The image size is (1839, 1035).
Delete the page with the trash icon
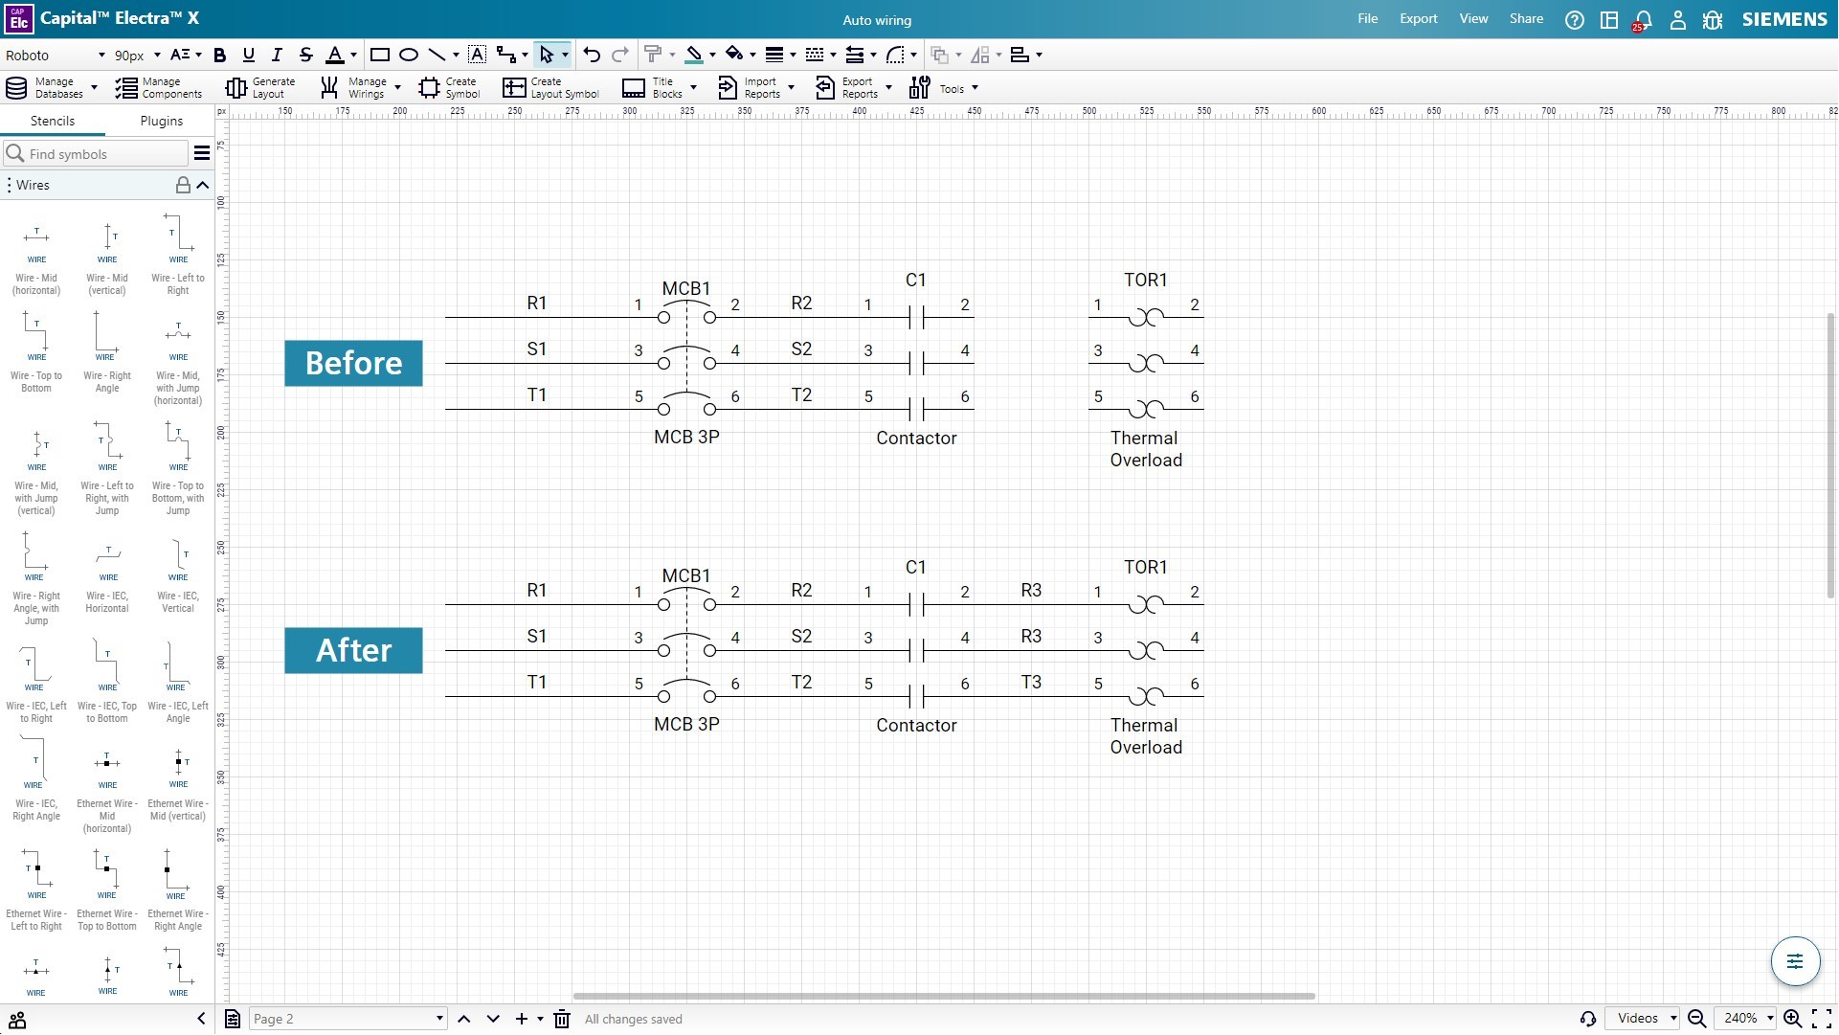563,1019
